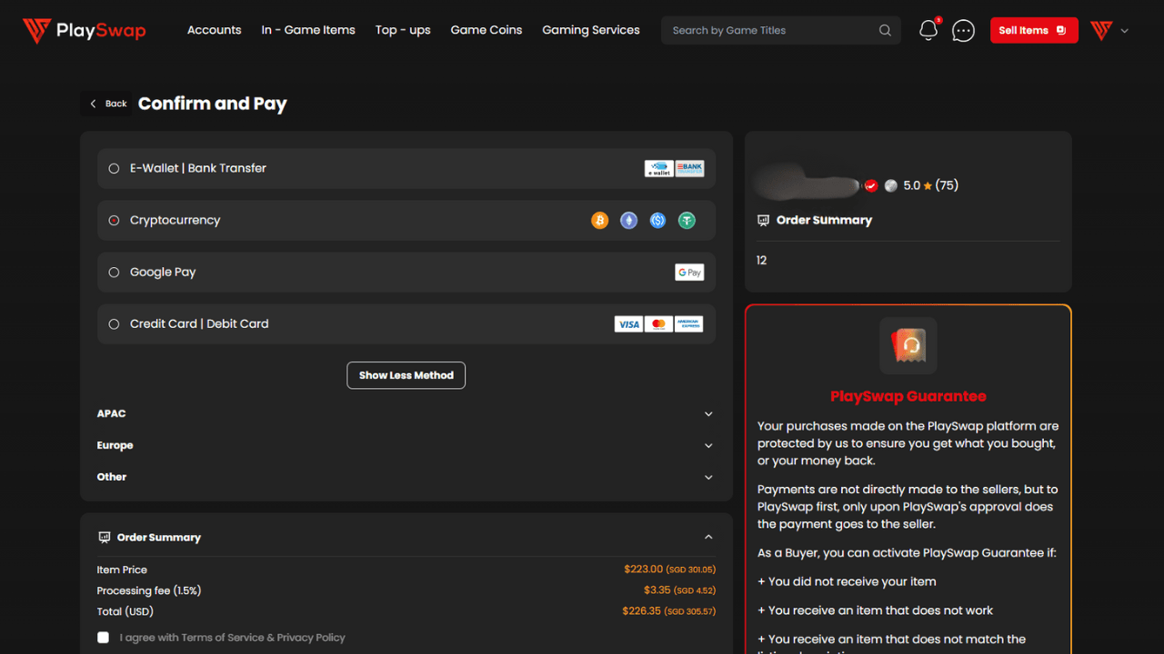This screenshot has width=1164, height=654.
Task: Open the In - Game Items menu
Action: [308, 30]
